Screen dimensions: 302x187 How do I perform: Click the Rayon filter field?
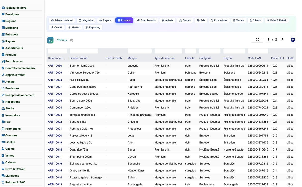point(234,51)
